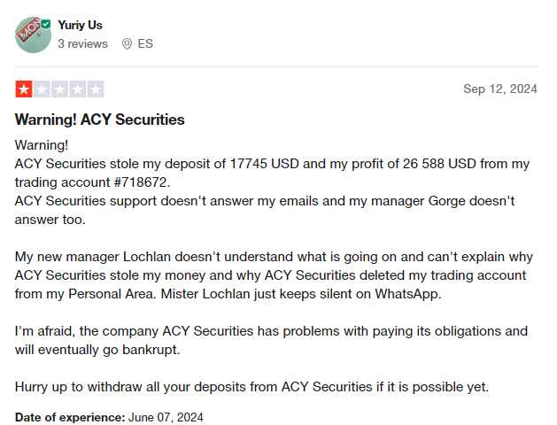
Task: Click the green verified checkmark badge
Action: pyautogui.click(x=46, y=24)
